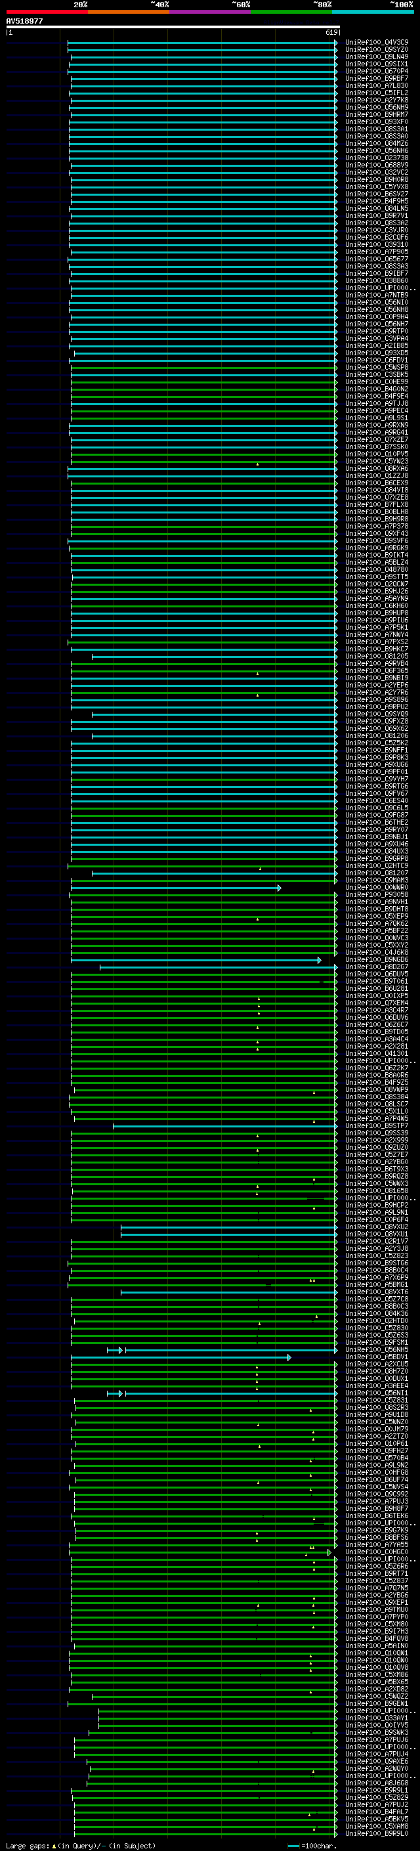Select hit UniRef100_A8D2G7
420x1851 pixels.
pyautogui.click(x=377, y=967)
